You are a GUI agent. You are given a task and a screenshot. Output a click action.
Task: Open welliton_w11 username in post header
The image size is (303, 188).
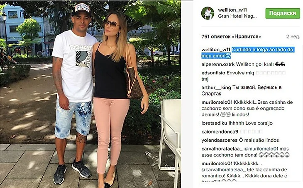(232, 10)
